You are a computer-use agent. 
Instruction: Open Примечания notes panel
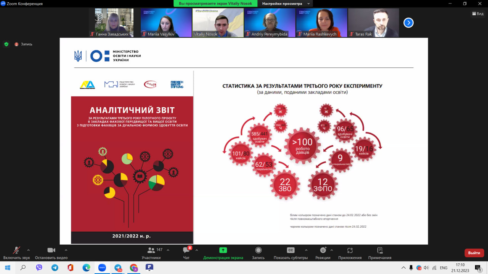click(x=380, y=253)
